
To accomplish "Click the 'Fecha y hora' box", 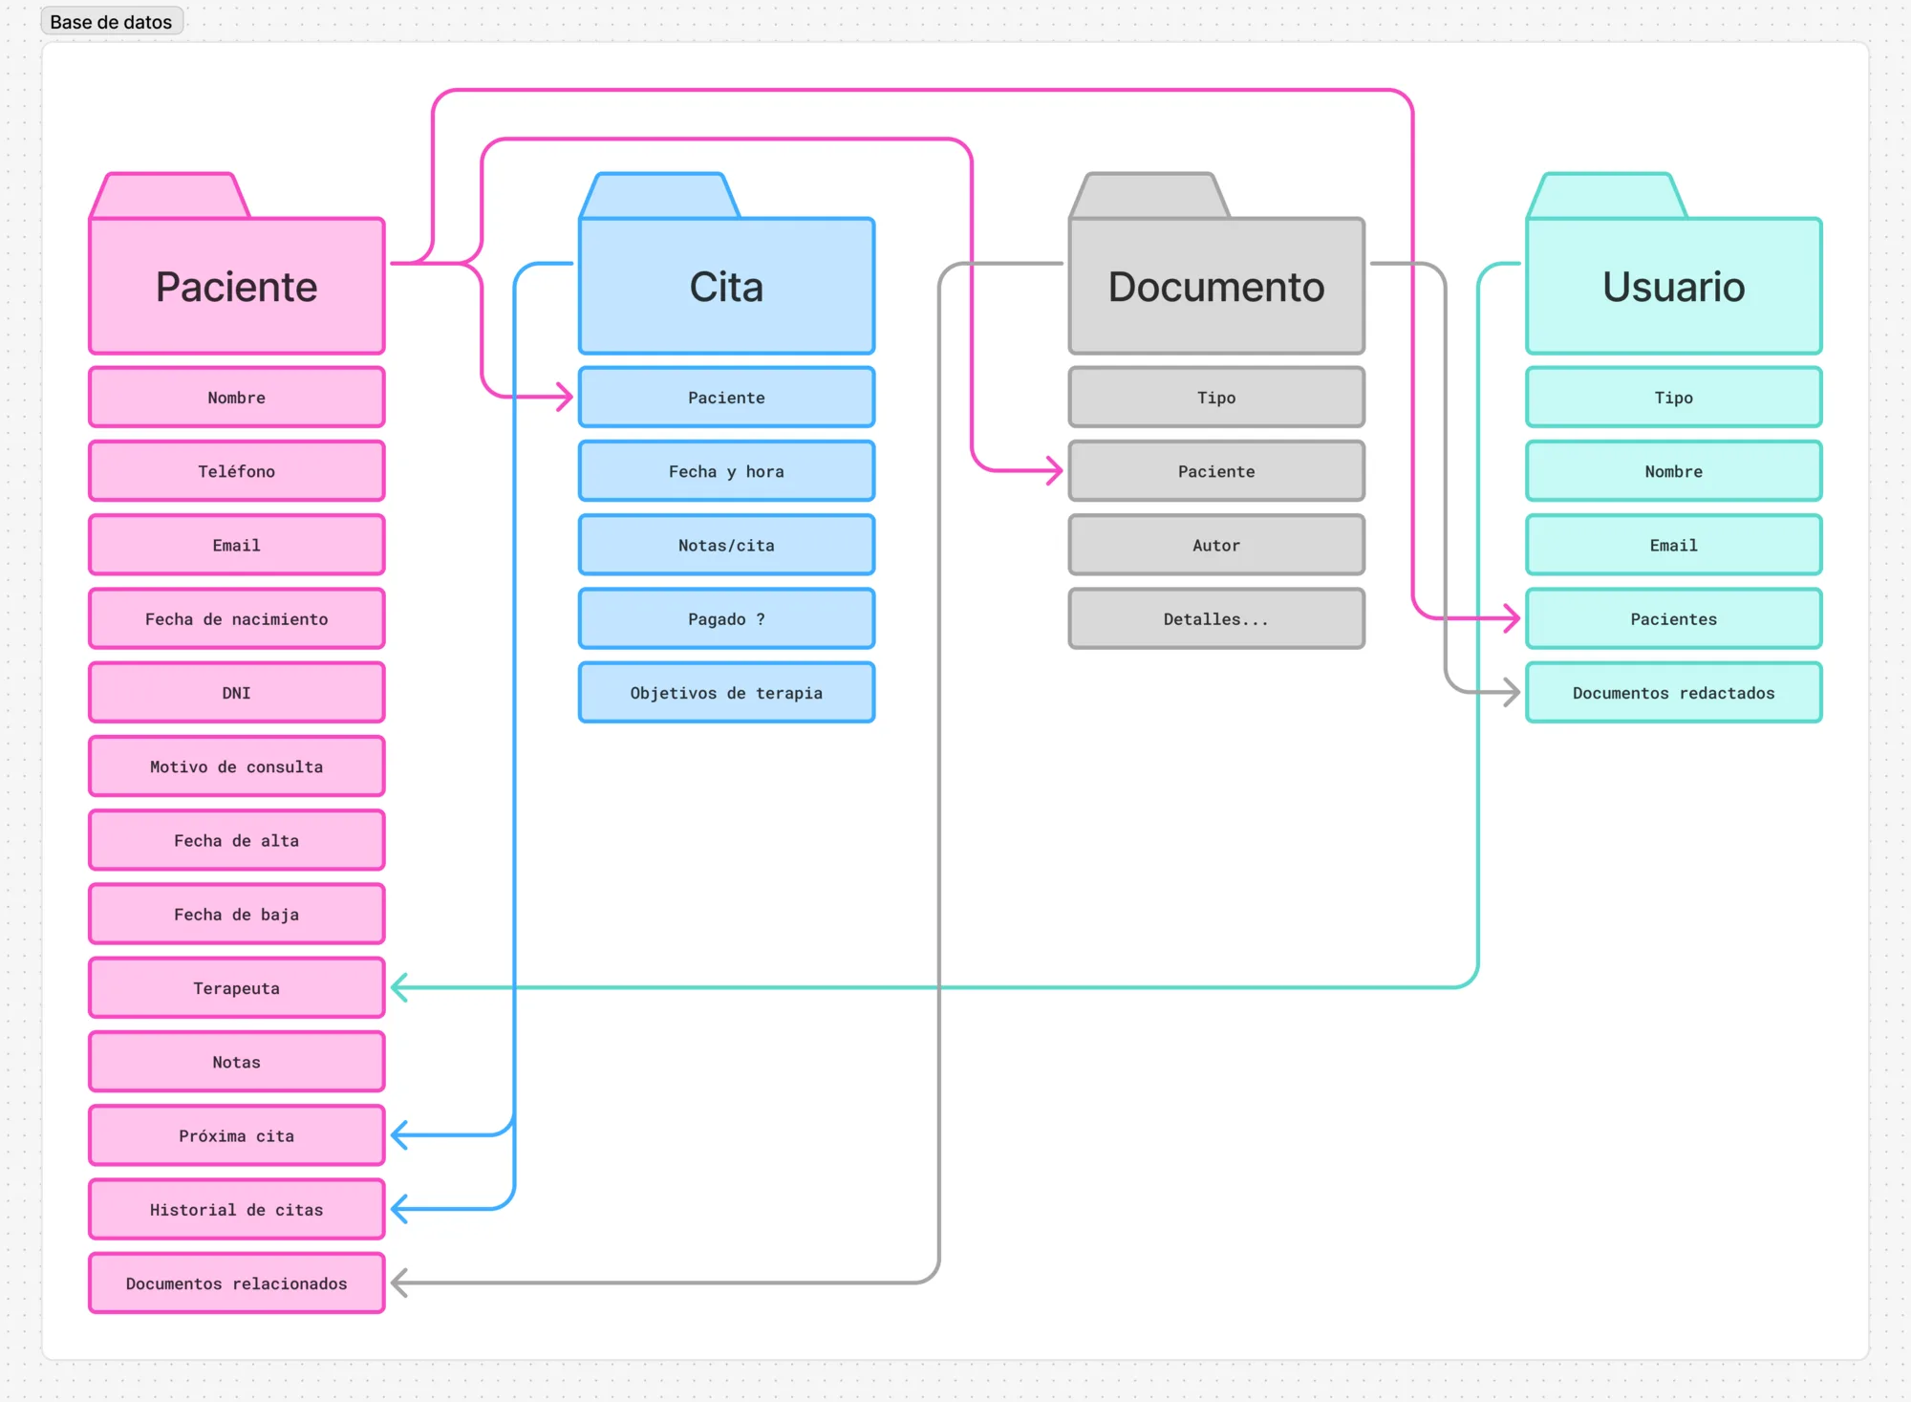I will [x=726, y=471].
